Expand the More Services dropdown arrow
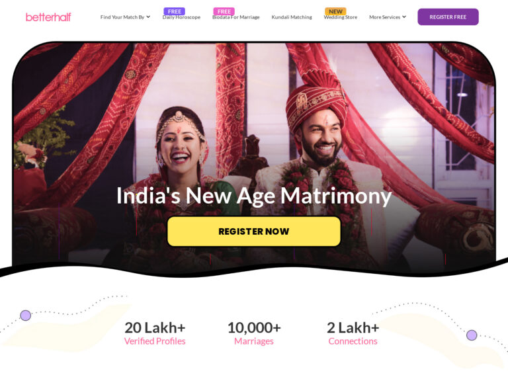 click(404, 17)
